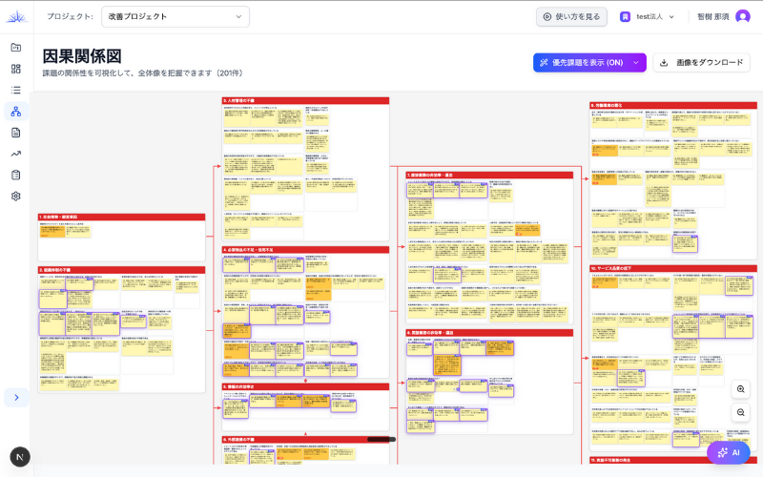This screenshot has height=477, width=763.
Task: Open the document icon in the sidebar
Action: (x=16, y=133)
